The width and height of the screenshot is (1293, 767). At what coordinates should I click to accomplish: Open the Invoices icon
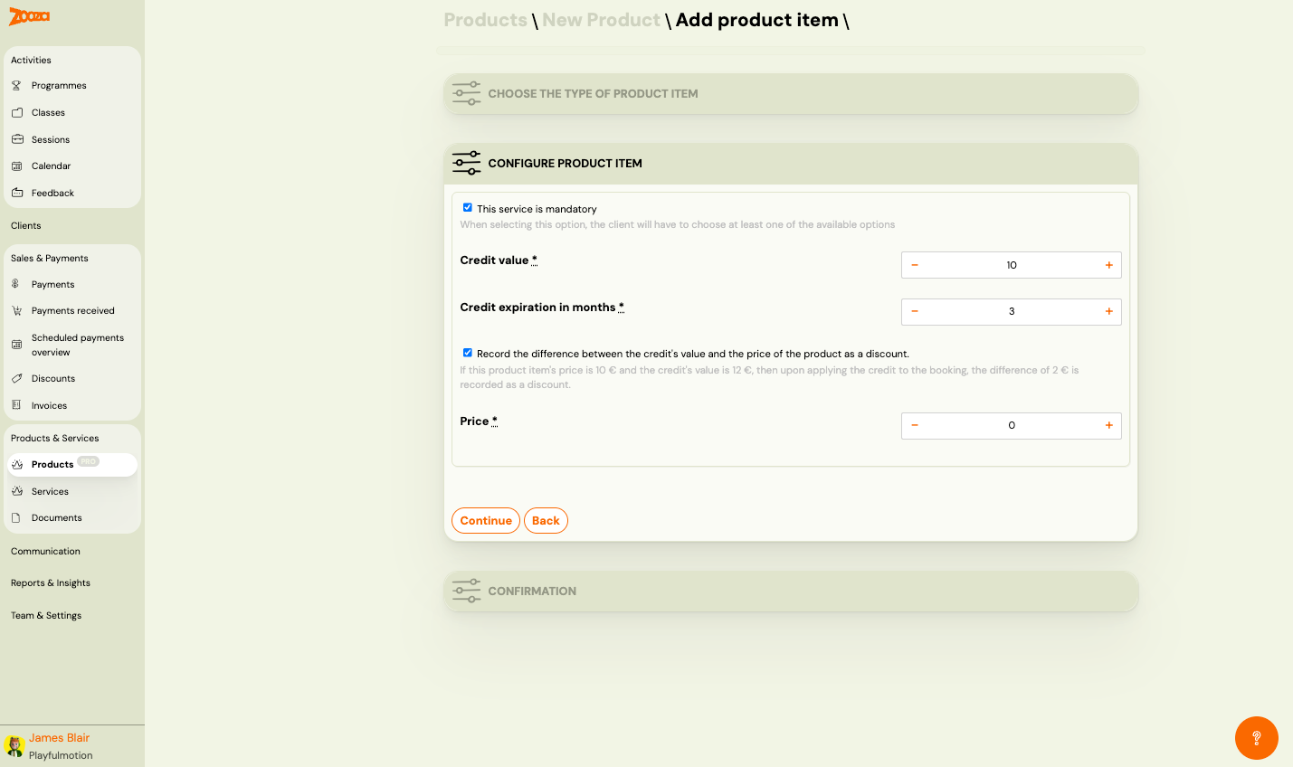(x=18, y=404)
